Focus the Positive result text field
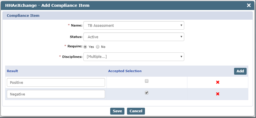The height and width of the screenshot is (118, 256). coord(56,82)
